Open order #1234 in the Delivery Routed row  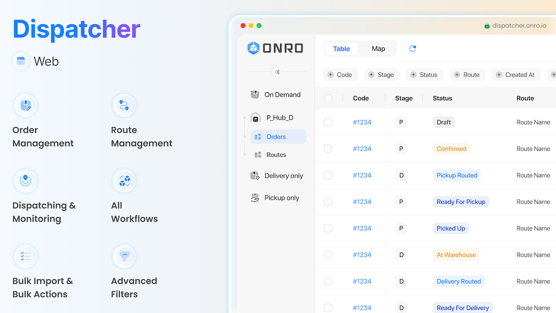pos(362,281)
